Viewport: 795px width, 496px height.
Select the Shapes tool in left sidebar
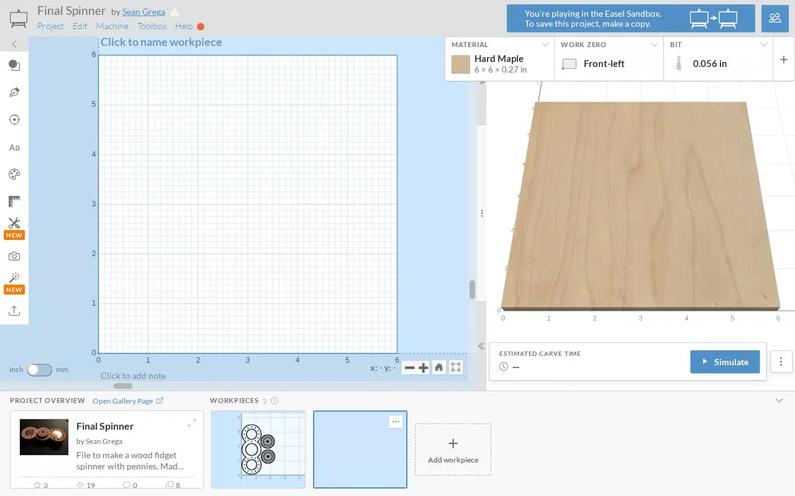[x=14, y=65]
